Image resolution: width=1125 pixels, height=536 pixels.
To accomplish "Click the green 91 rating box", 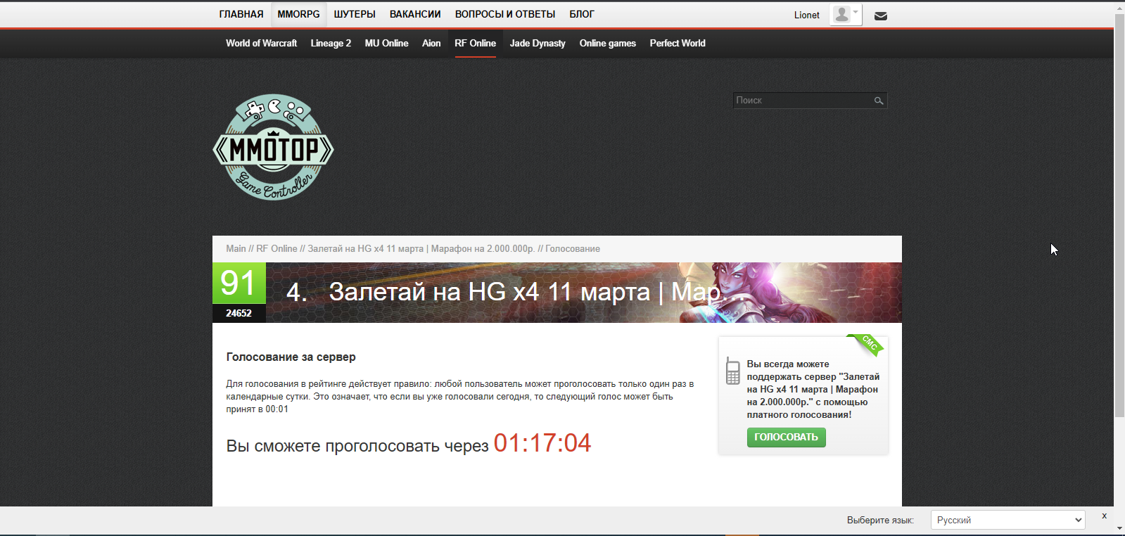I will [x=239, y=283].
